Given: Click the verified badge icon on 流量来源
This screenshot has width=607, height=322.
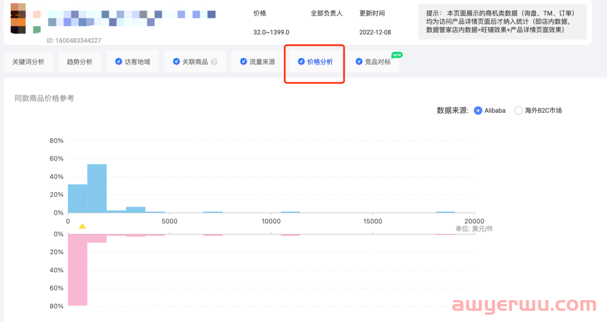Looking at the screenshot, I should coord(243,62).
